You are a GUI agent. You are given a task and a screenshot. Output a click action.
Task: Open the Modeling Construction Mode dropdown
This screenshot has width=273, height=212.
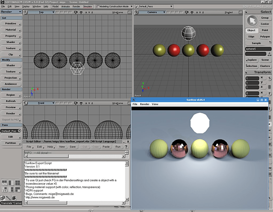[x=114, y=6]
